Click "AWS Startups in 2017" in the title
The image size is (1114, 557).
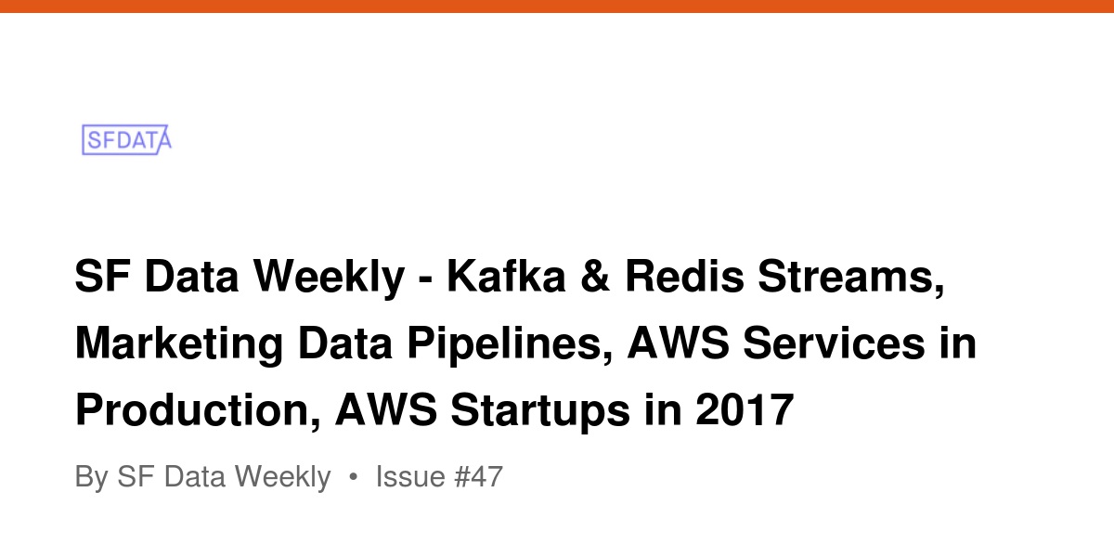564,410
